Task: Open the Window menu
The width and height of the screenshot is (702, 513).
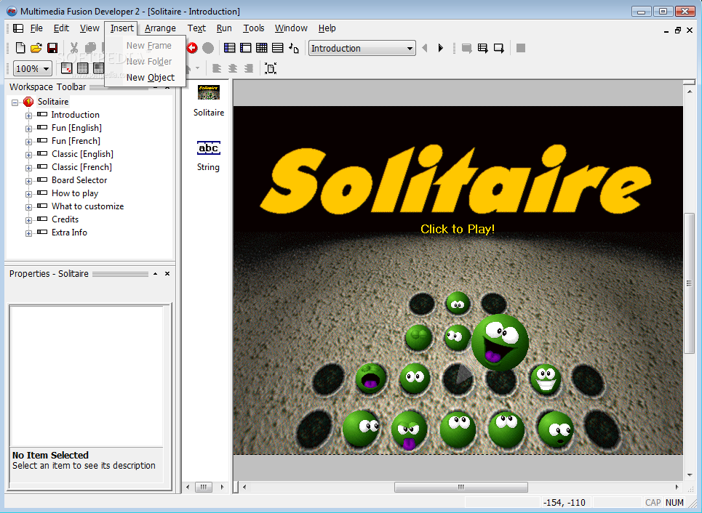Action: 291,28
